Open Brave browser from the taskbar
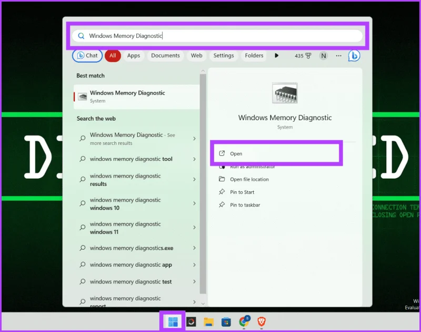 (x=262, y=321)
